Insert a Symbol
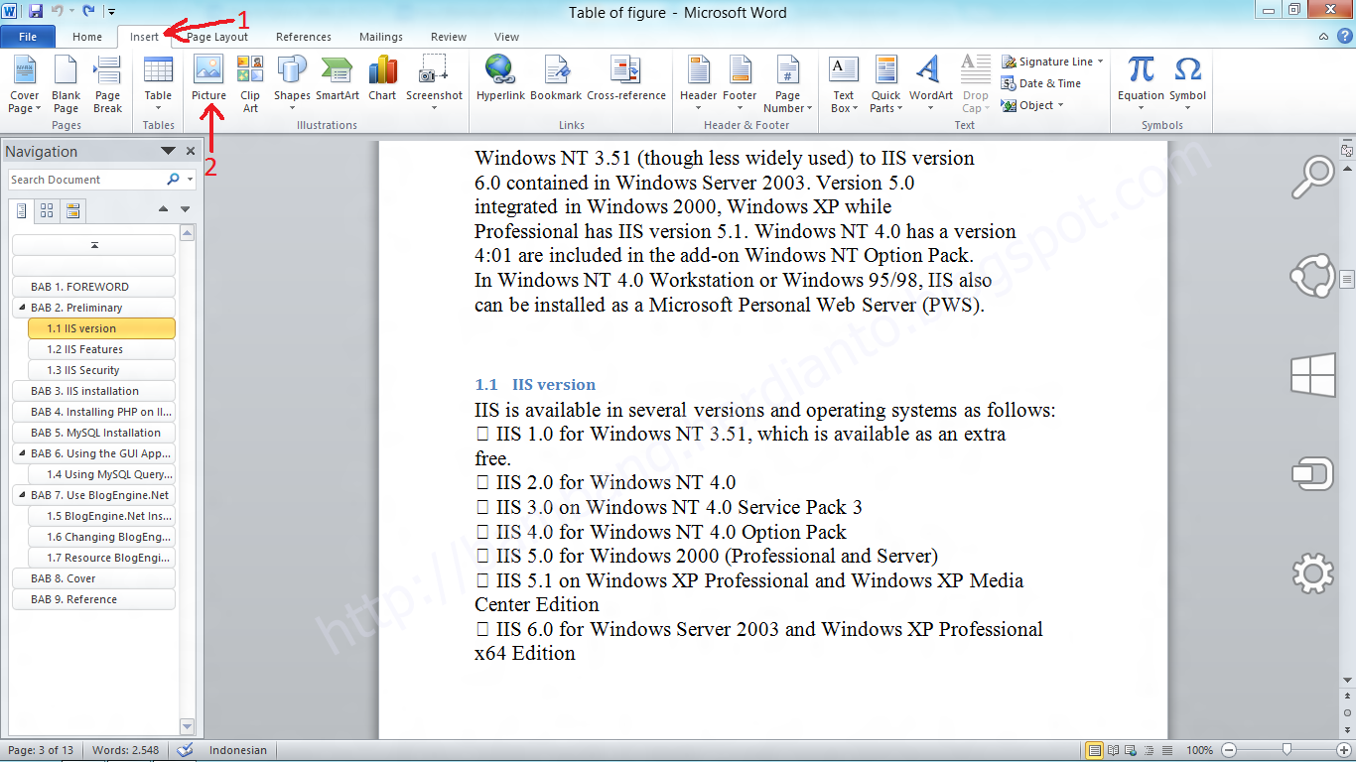The height and width of the screenshot is (762, 1356). pos(1187,85)
